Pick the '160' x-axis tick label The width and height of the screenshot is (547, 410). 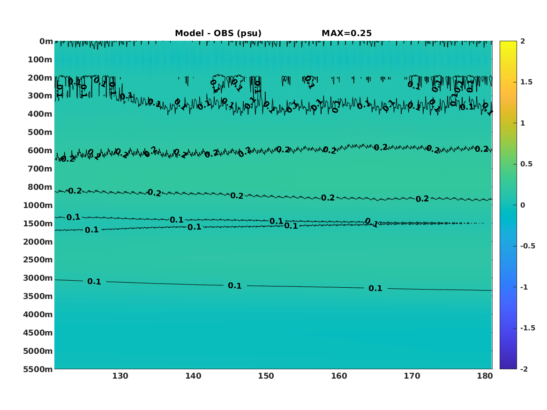[x=339, y=376]
